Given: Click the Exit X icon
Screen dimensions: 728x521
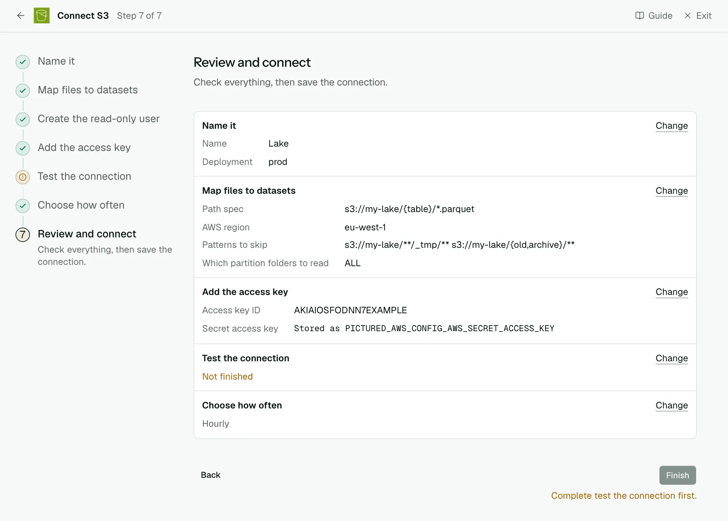Looking at the screenshot, I should [x=687, y=16].
